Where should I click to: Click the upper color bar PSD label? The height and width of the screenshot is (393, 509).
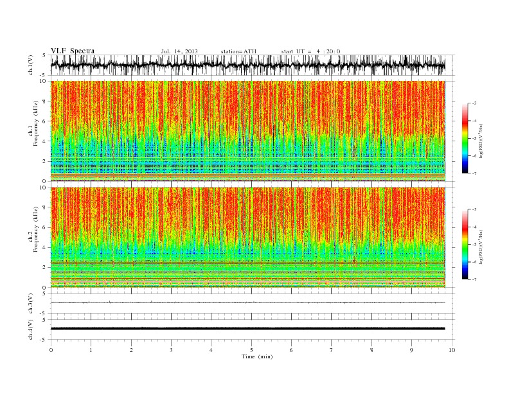pyautogui.click(x=481, y=141)
